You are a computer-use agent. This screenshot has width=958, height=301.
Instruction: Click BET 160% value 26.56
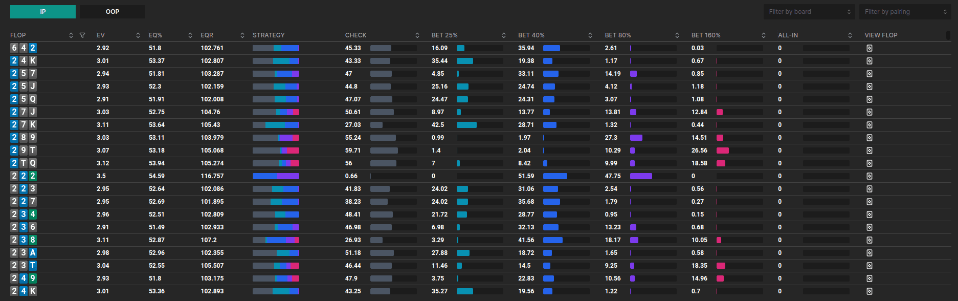[x=699, y=150]
